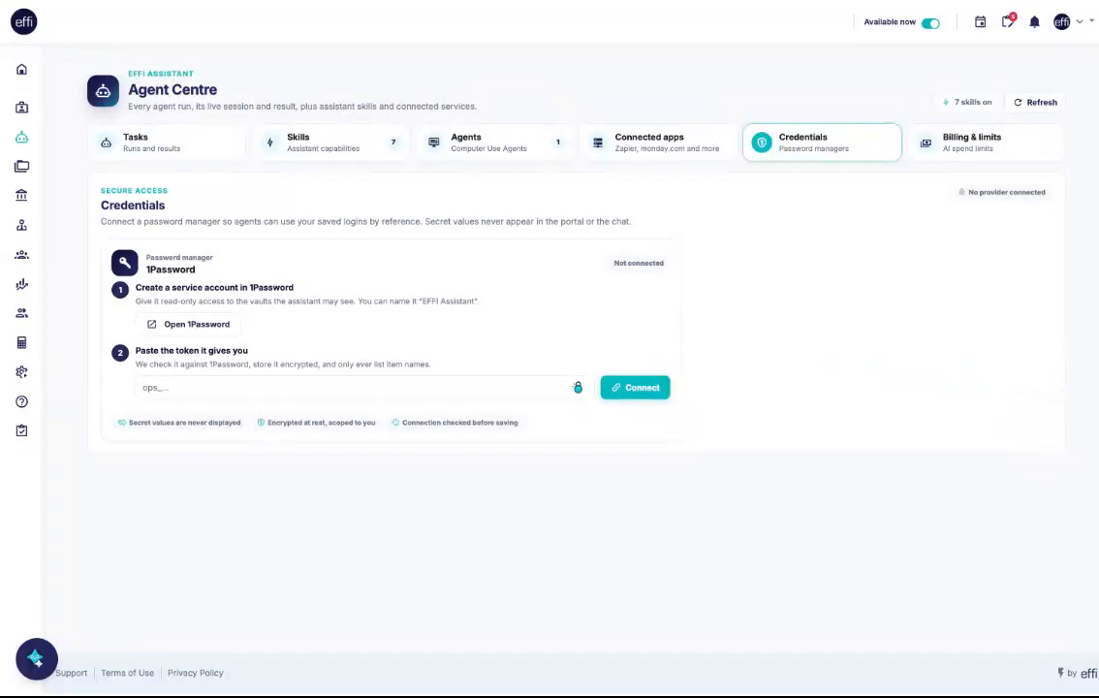
Task: Click the 1Password key icon
Action: 125,263
